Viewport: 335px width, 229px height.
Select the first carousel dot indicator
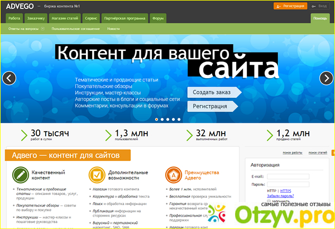156,119
